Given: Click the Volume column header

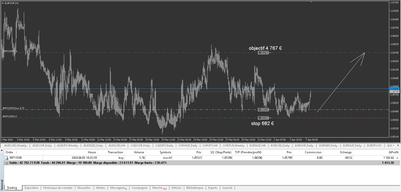Looking at the screenshot, I should pyautogui.click(x=135, y=152).
